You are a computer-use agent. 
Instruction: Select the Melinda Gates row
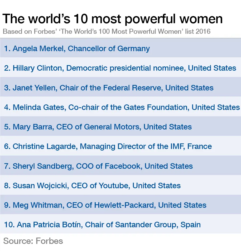tap(120, 107)
